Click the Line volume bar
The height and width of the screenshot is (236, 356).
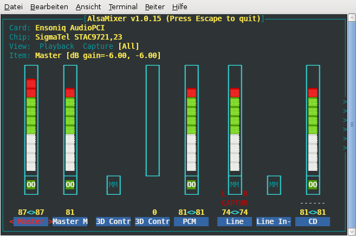[x=235, y=120]
